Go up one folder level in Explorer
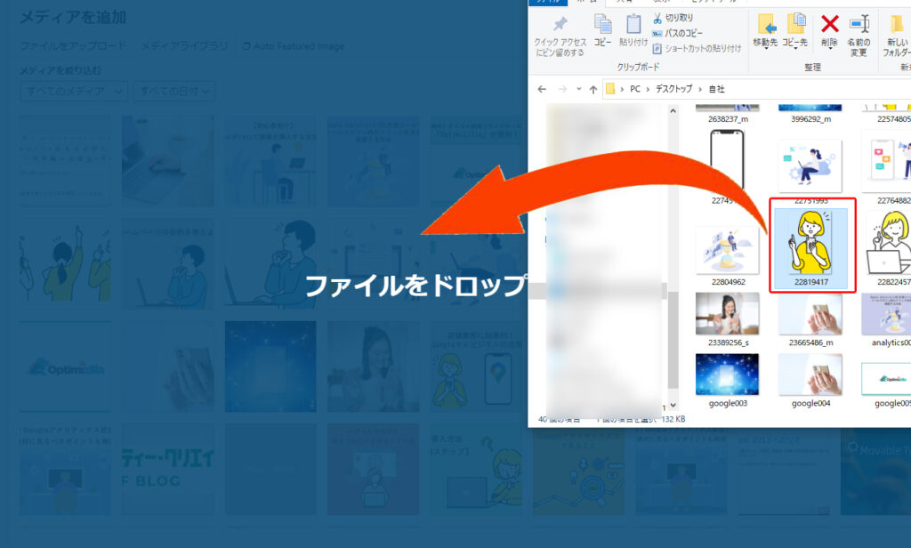The width and height of the screenshot is (911, 548). pyautogui.click(x=593, y=89)
